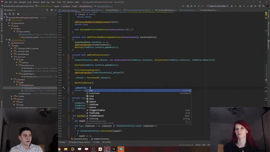Collapse the PlaymodeTests folder in tree

click(14, 32)
